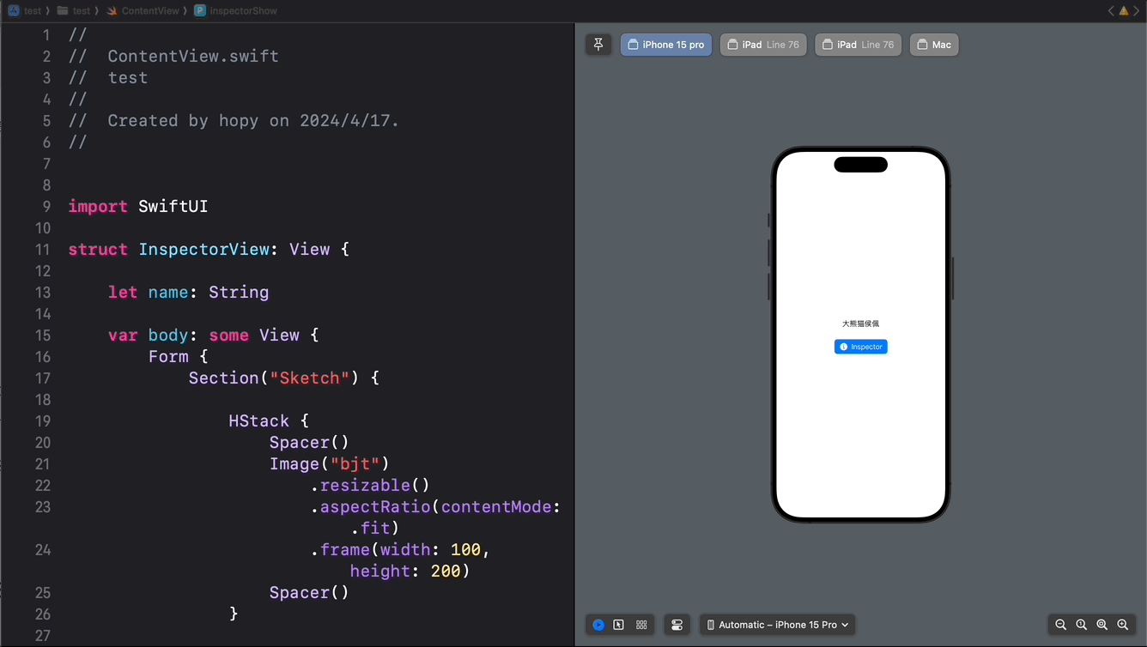Open the test folder breadcrumb
This screenshot has height=647, width=1147.
(74, 10)
